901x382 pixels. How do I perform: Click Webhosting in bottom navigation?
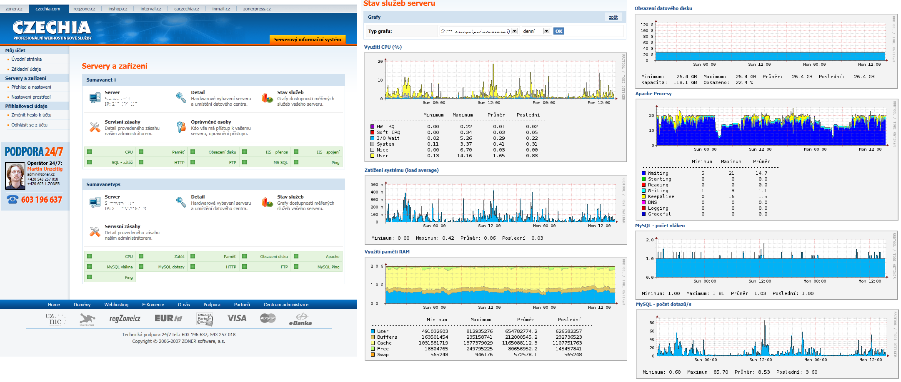click(116, 305)
